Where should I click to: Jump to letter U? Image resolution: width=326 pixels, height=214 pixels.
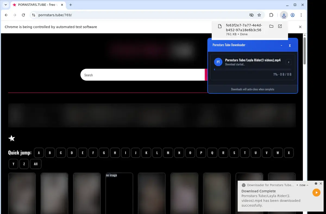point(256,153)
